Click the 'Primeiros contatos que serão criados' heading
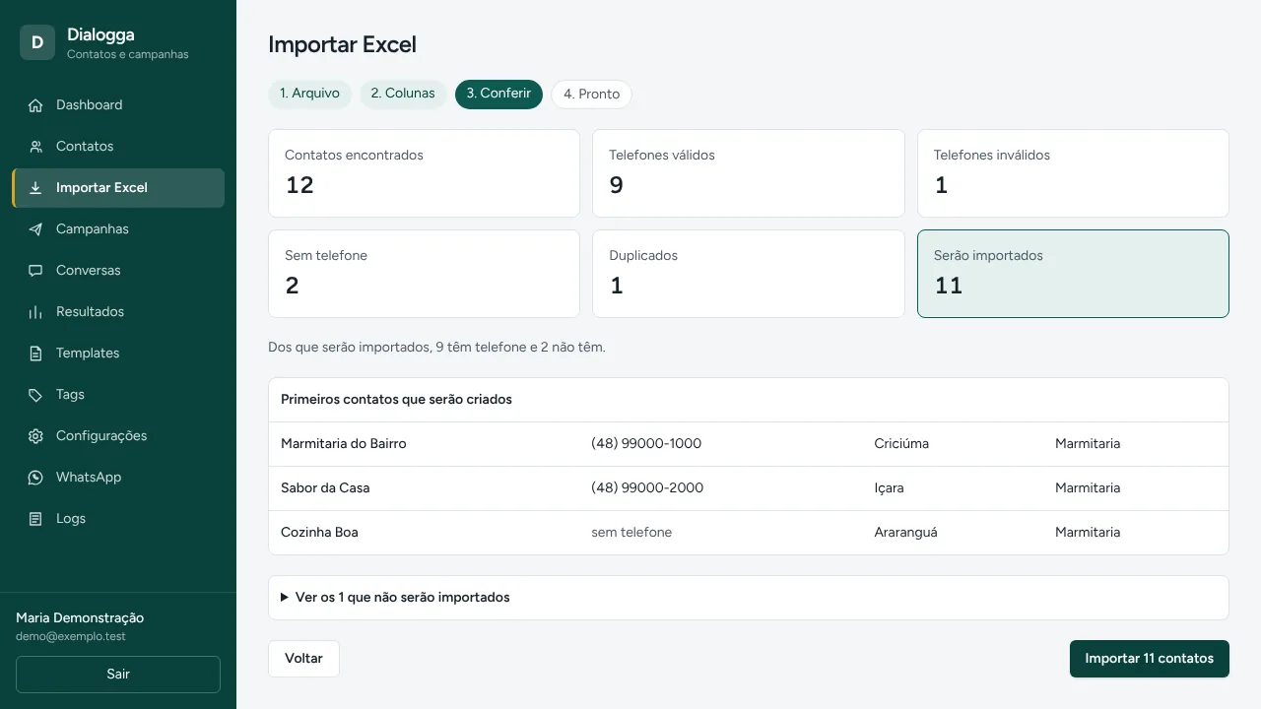 point(396,400)
